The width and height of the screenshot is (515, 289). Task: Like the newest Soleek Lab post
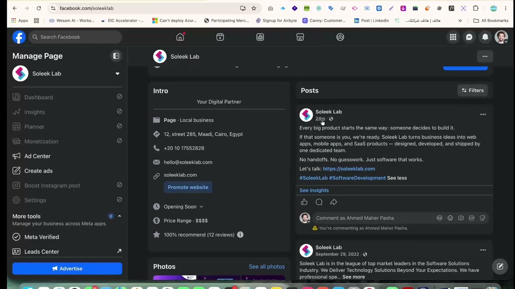click(x=304, y=202)
